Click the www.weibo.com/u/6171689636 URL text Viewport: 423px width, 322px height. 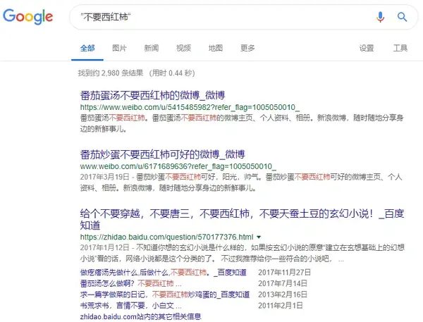point(178,166)
